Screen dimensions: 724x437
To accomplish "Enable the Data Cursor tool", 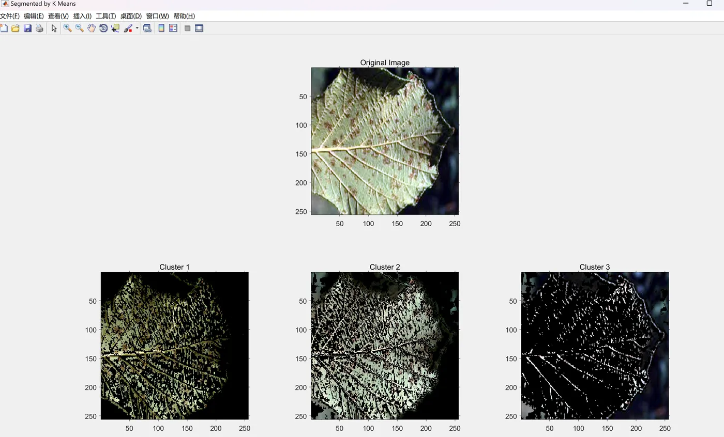I will pos(115,28).
